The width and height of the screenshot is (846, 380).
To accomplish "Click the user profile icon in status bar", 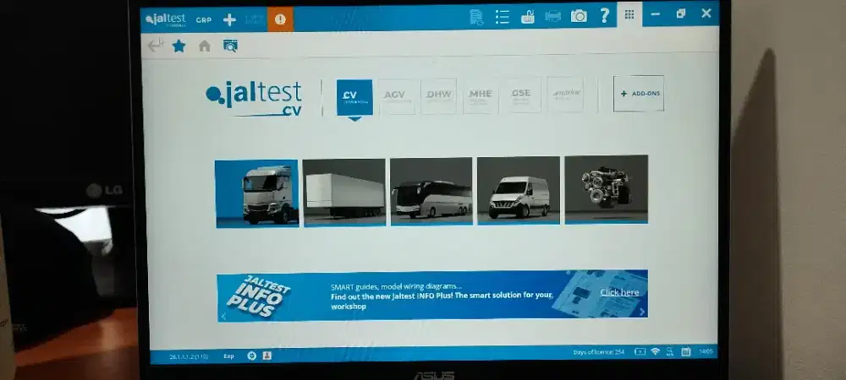I will [267, 356].
